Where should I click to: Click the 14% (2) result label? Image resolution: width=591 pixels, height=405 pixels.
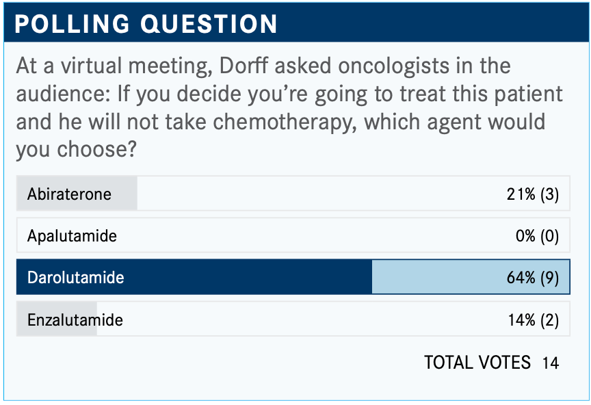pyautogui.click(x=534, y=320)
